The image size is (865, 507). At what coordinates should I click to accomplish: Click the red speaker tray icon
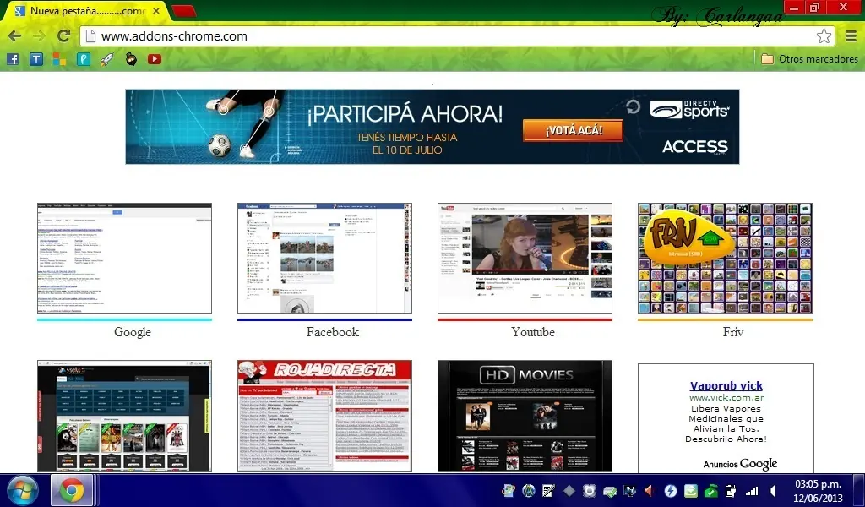(x=650, y=490)
